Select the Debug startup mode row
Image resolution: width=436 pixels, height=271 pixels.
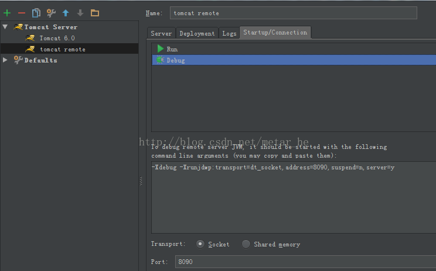click(x=294, y=60)
